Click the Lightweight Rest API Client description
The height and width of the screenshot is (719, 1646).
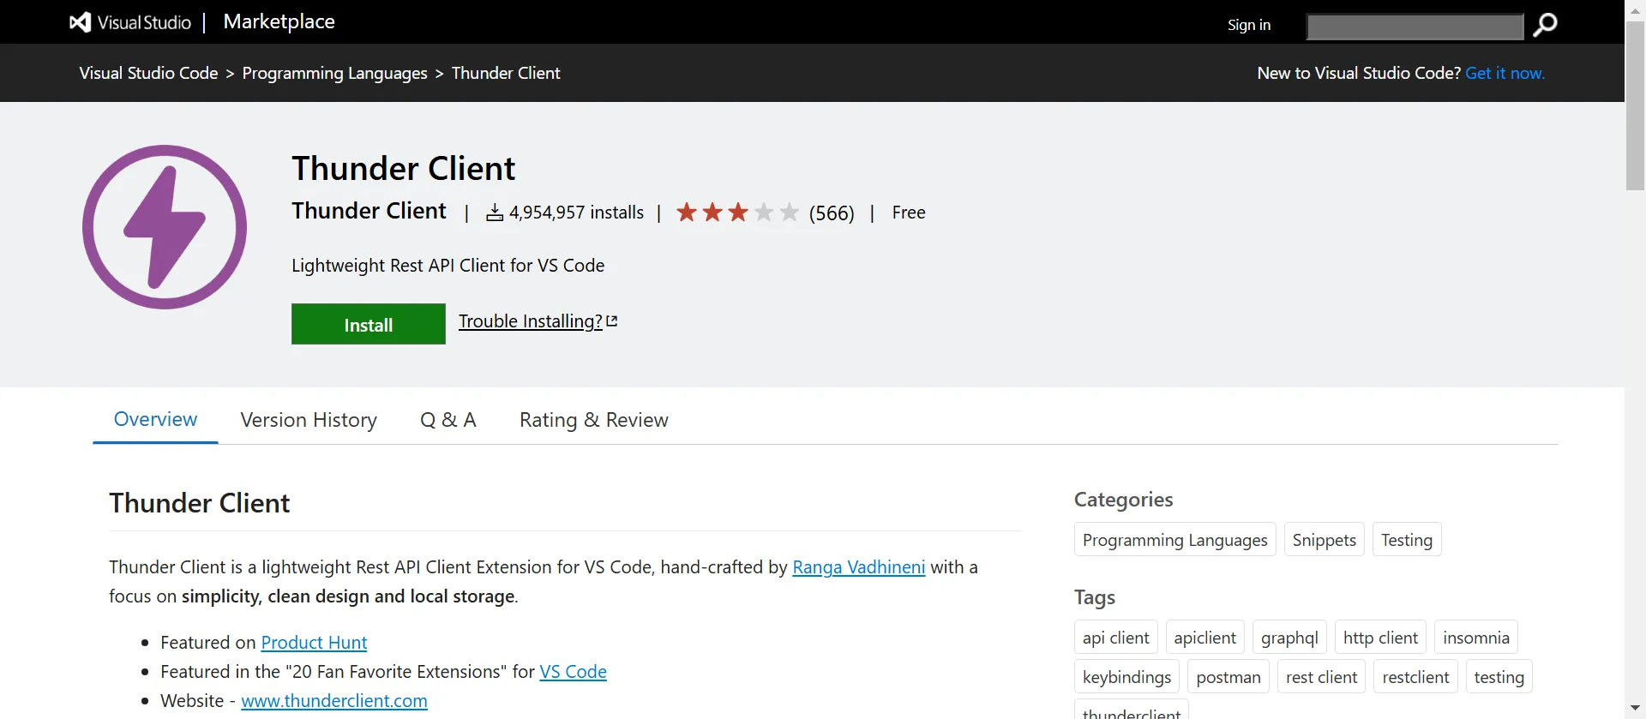[448, 266]
